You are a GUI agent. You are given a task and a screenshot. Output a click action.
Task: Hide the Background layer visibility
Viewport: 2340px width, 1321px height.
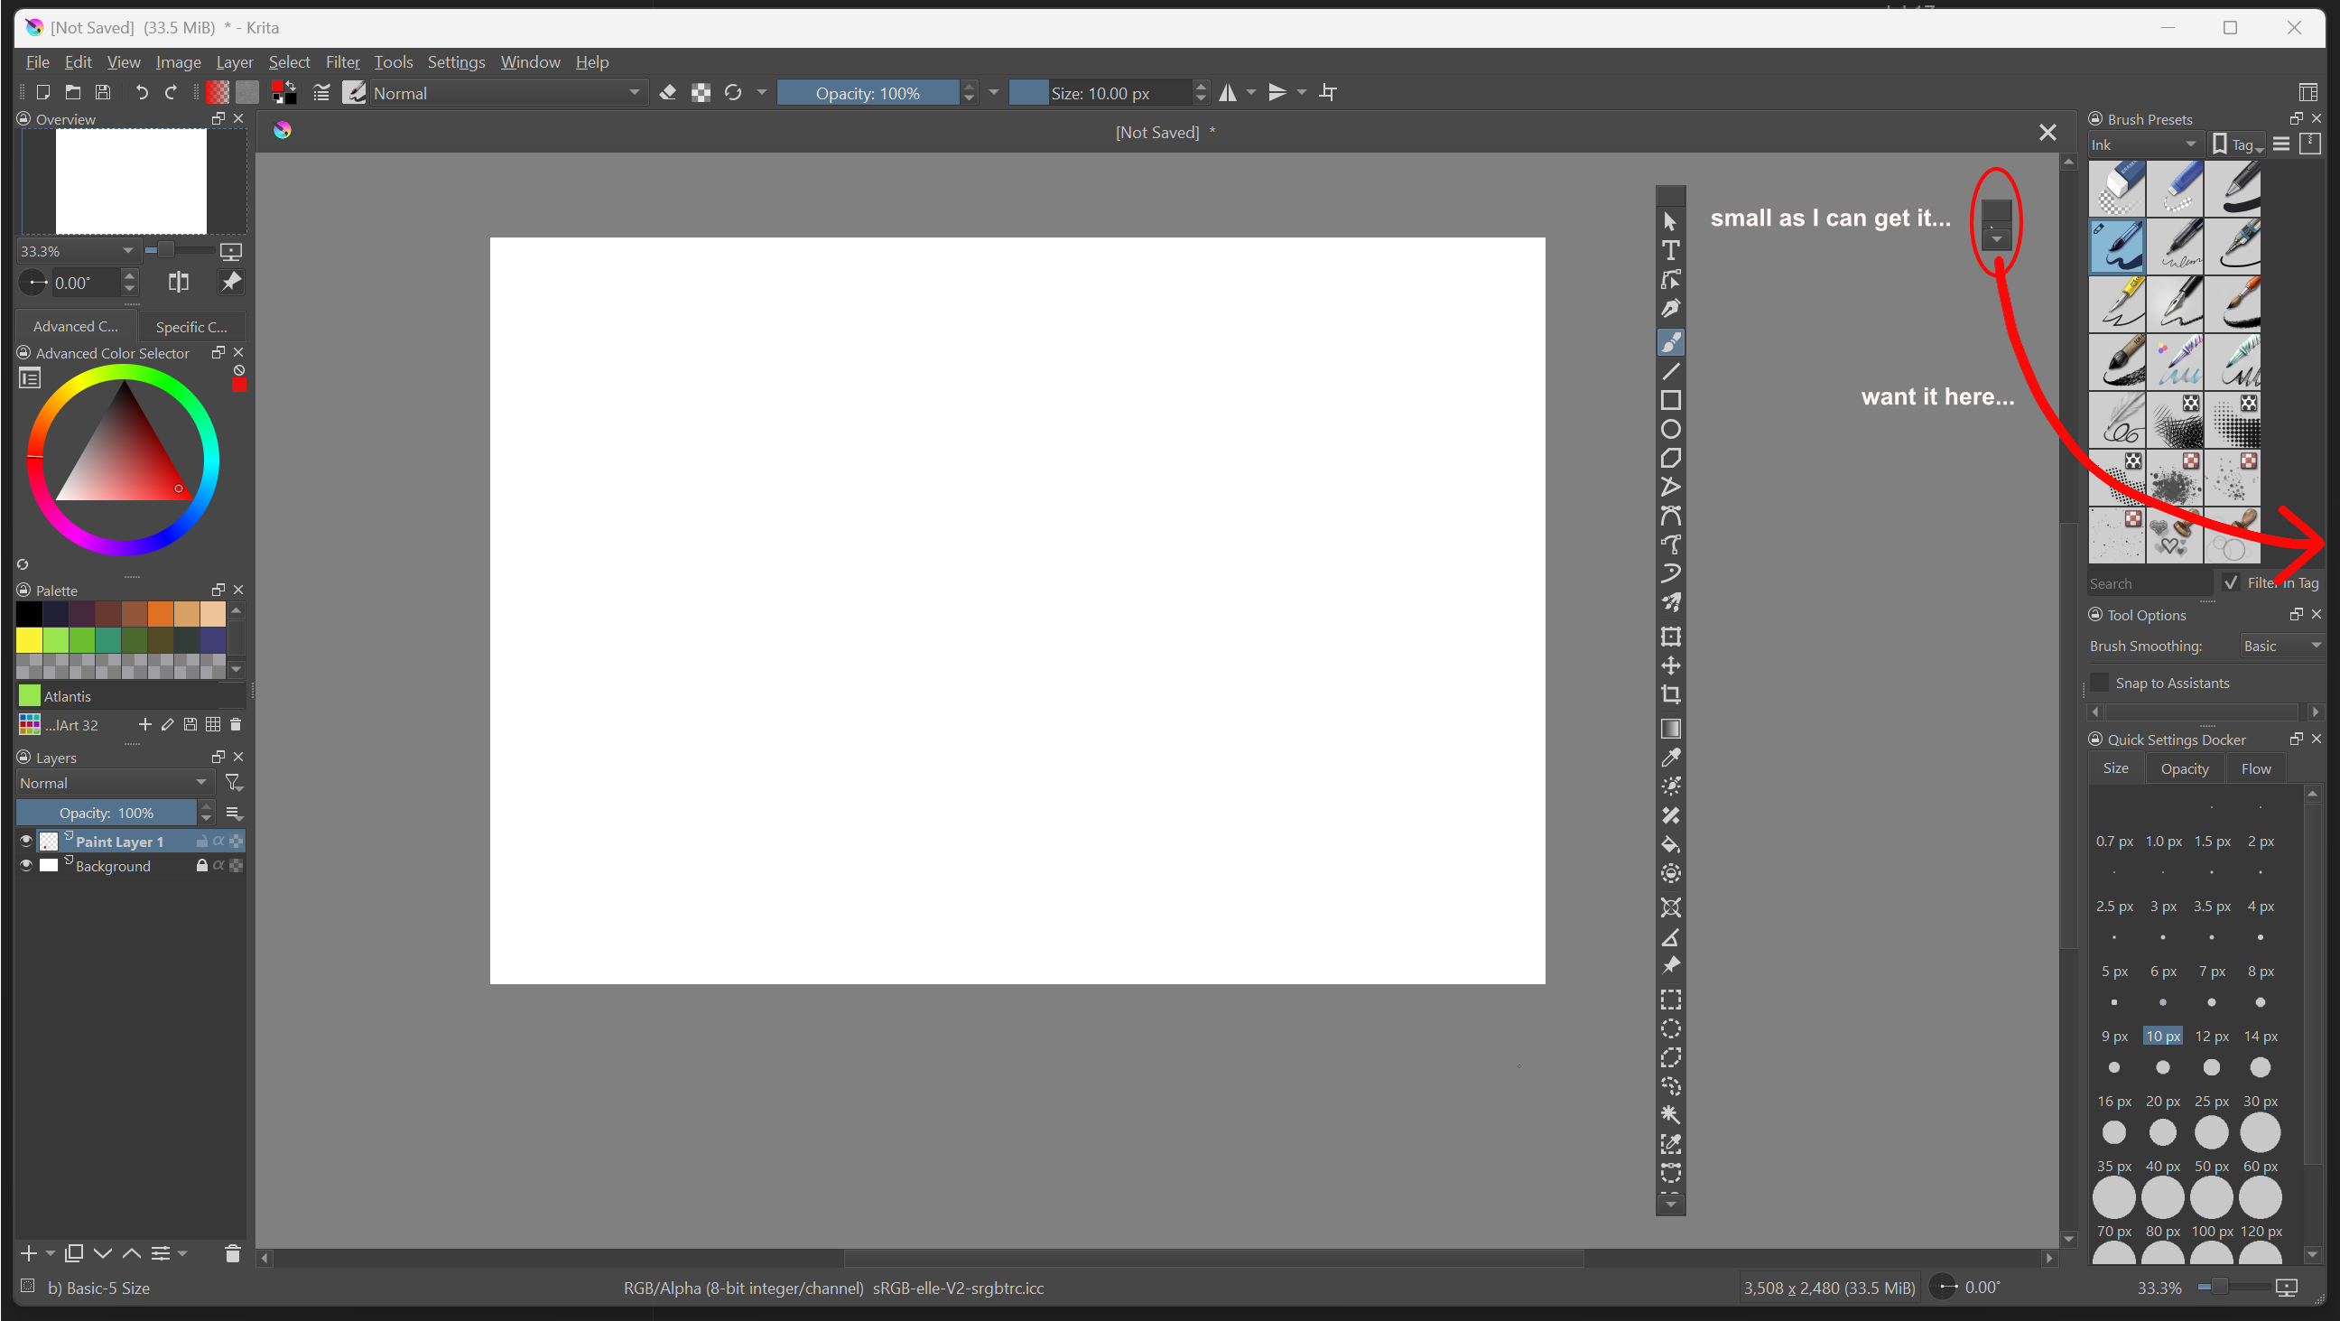coord(26,865)
